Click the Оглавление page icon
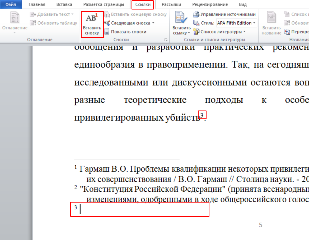This screenshot has width=309, height=240. (15, 17)
